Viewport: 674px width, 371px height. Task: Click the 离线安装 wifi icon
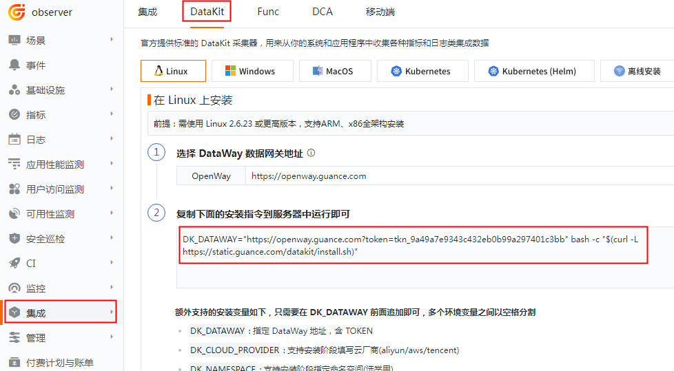[619, 71]
